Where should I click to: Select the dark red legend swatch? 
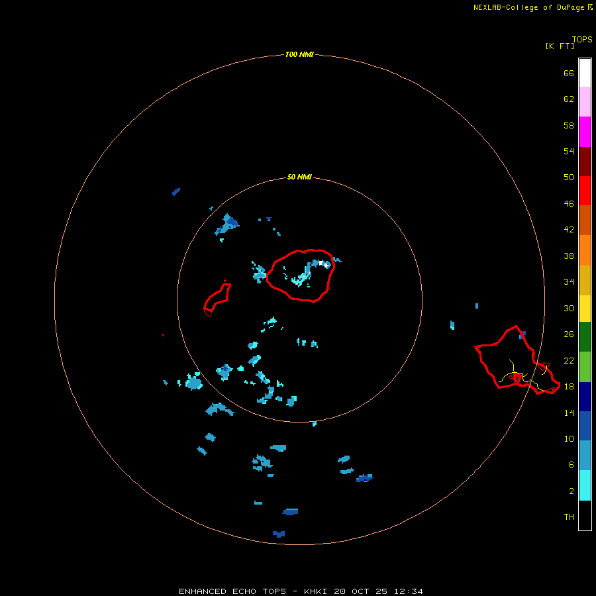point(585,161)
